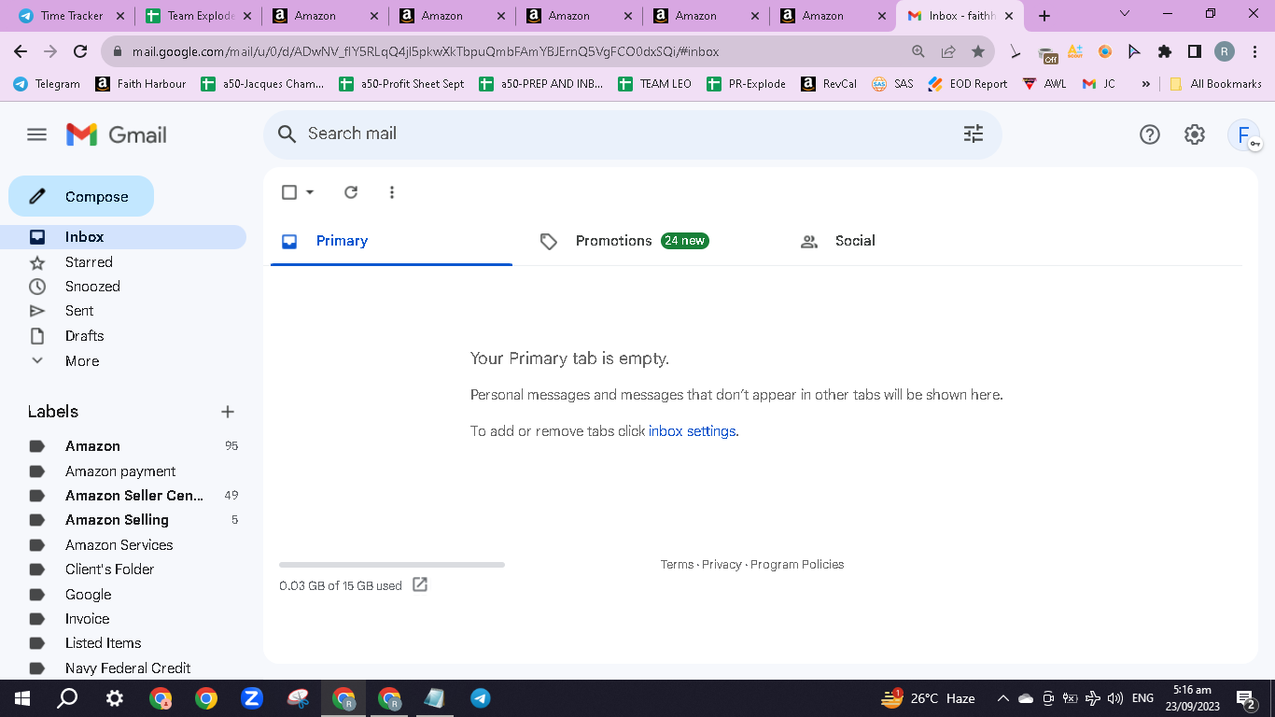Open the Faith Harbour bookmark

pos(141,84)
